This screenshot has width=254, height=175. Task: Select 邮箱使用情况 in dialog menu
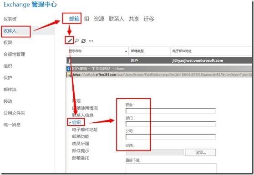point(85,108)
